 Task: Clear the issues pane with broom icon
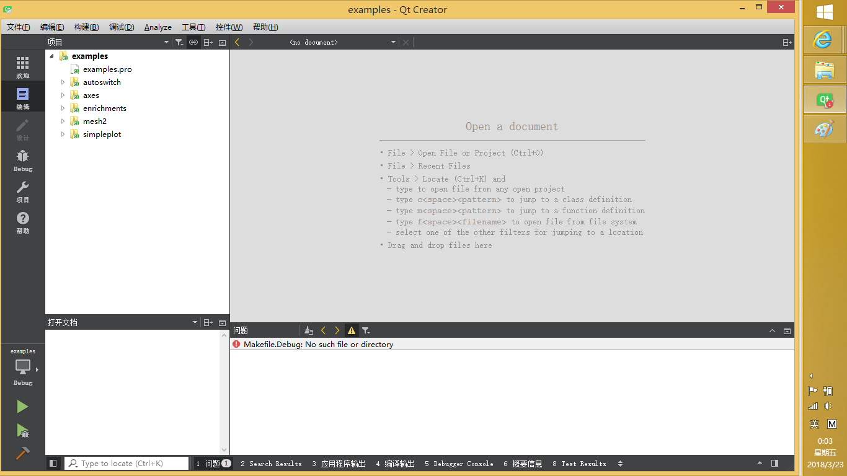point(309,330)
